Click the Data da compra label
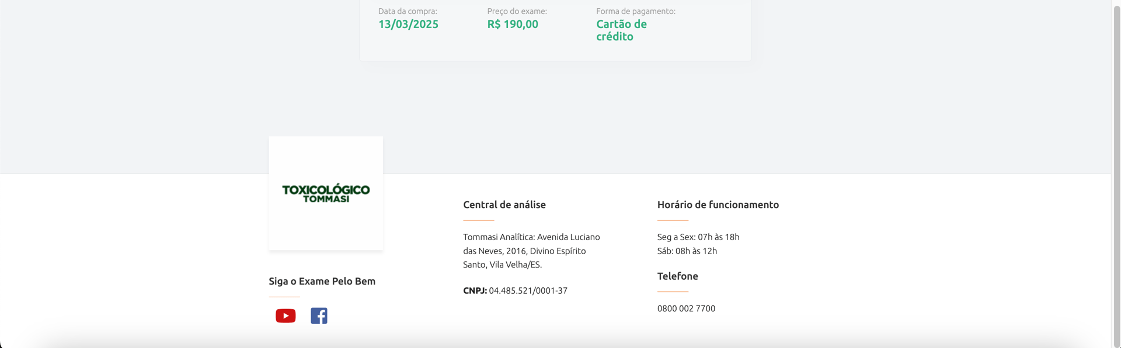The height and width of the screenshot is (348, 1121). click(408, 11)
